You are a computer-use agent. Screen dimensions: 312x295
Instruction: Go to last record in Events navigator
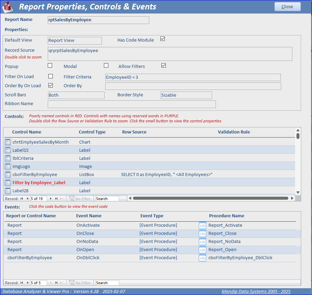(x=57, y=283)
